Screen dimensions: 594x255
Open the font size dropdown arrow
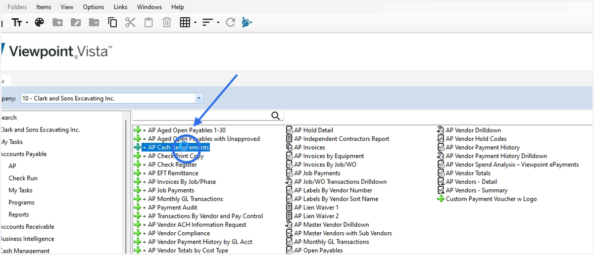pyautogui.click(x=27, y=23)
